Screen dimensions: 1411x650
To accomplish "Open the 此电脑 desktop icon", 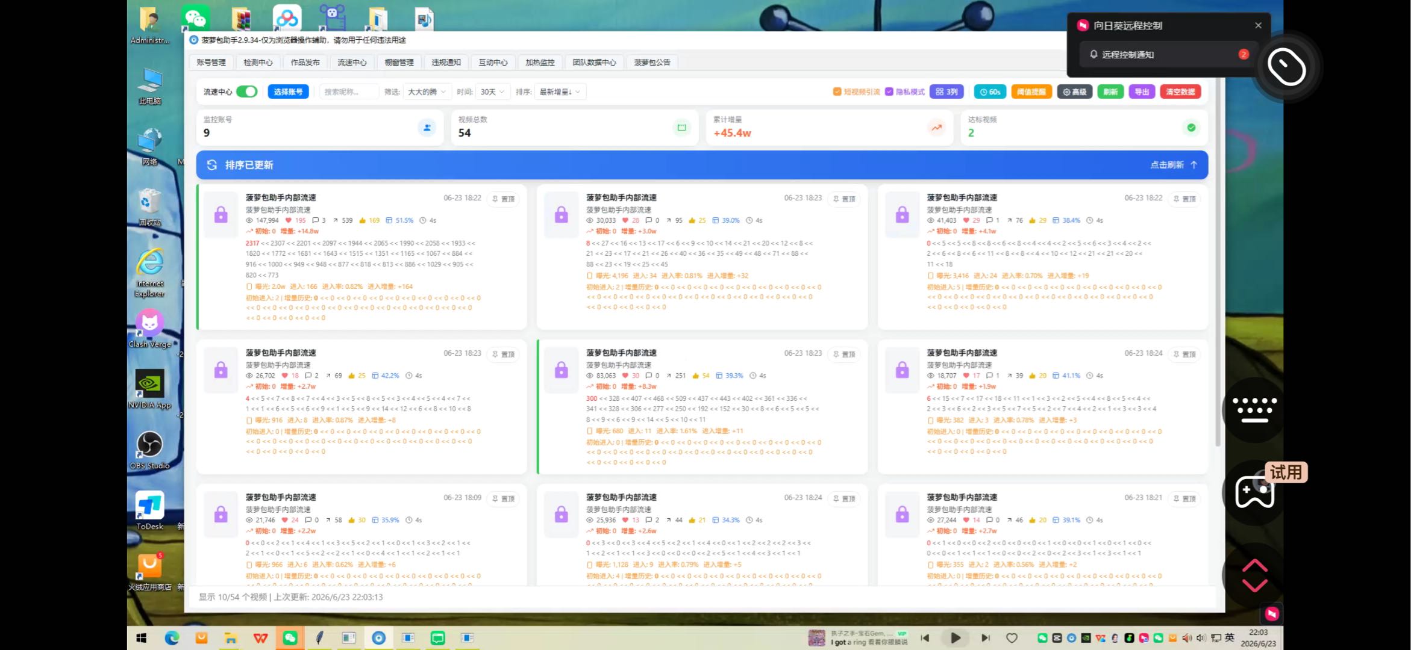I will pyautogui.click(x=149, y=86).
